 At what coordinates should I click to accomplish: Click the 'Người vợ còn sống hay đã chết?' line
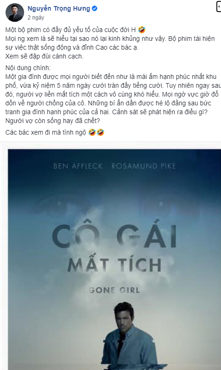52,121
